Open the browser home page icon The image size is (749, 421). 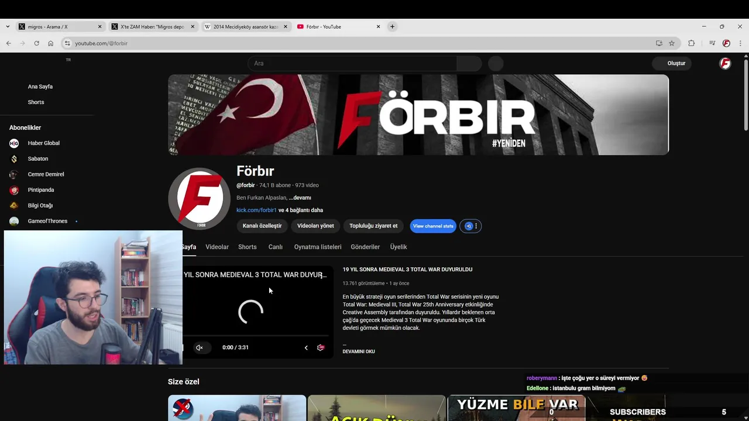pos(51,43)
